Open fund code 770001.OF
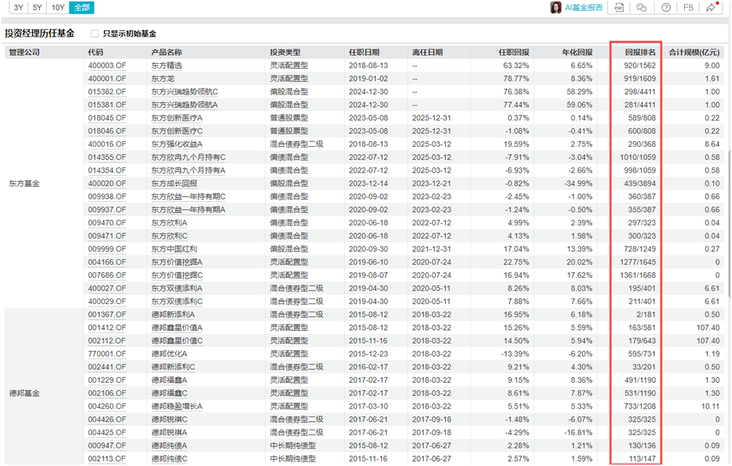The height and width of the screenshot is (466, 732). [107, 354]
